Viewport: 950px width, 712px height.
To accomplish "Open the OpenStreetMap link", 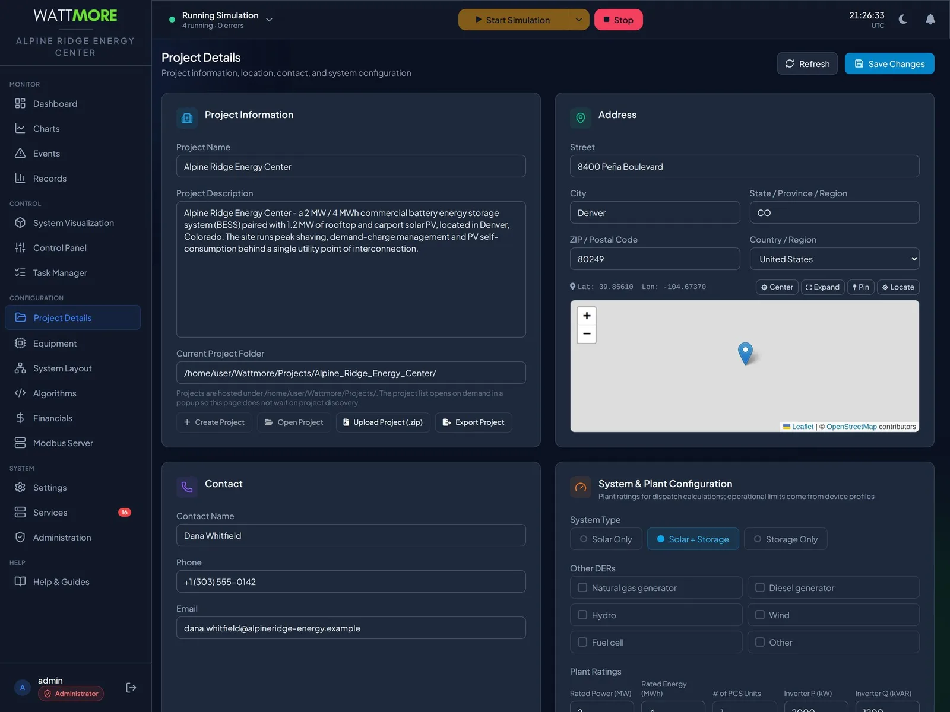I will tap(851, 427).
